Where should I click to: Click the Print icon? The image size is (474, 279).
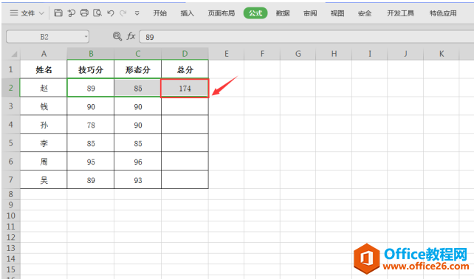coord(84,13)
